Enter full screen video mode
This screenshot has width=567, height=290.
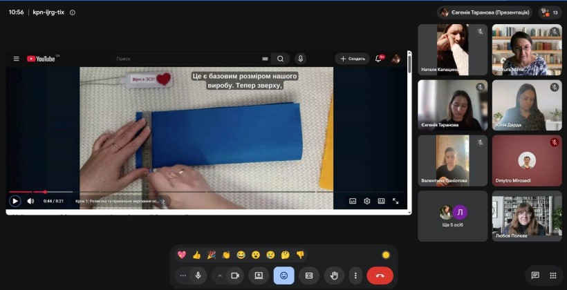(x=396, y=201)
